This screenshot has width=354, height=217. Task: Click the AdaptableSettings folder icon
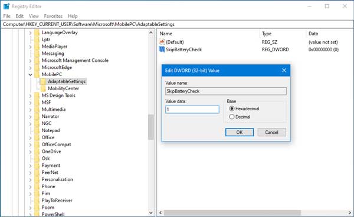(43, 81)
